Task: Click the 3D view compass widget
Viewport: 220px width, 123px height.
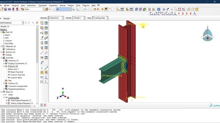Action: pos(208,33)
